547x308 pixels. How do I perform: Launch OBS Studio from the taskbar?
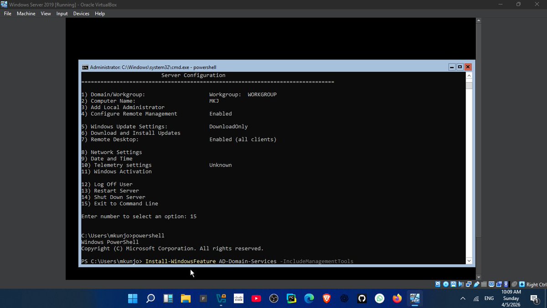click(x=274, y=298)
